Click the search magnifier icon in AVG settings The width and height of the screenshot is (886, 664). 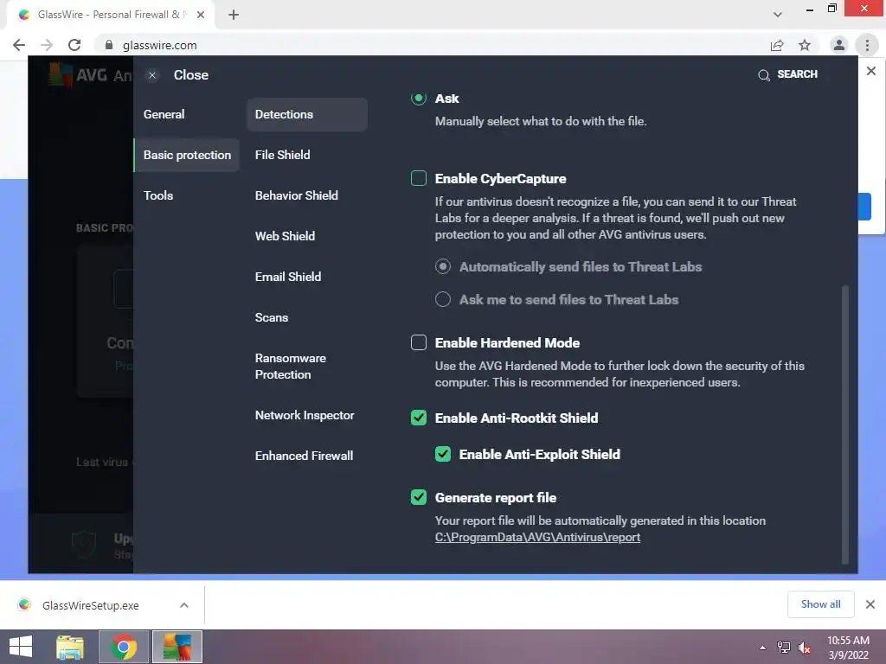(763, 75)
